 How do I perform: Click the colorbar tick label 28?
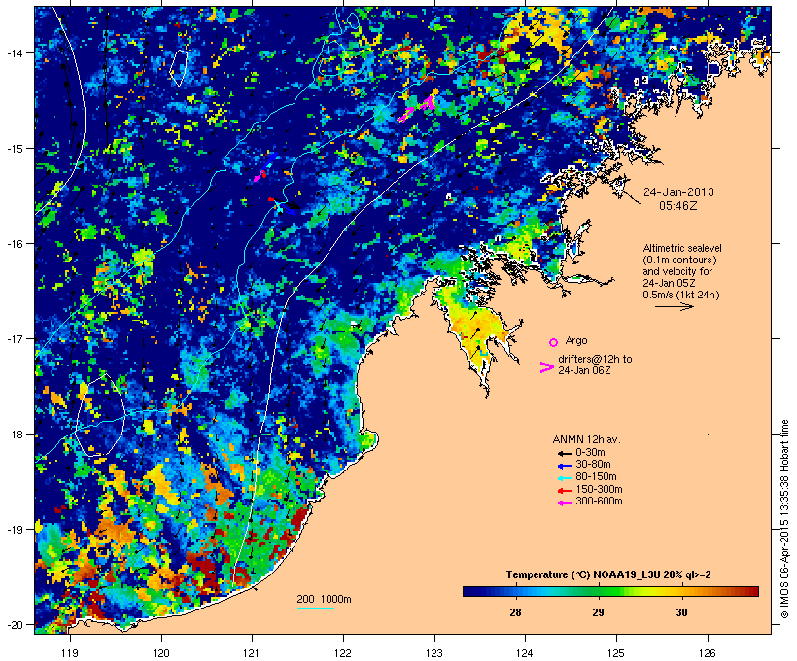pos(515,612)
